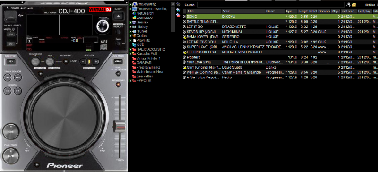This screenshot has height=172, width=378.
Task: Start playback with the PLAY/PAUSE button
Action: click(11, 156)
